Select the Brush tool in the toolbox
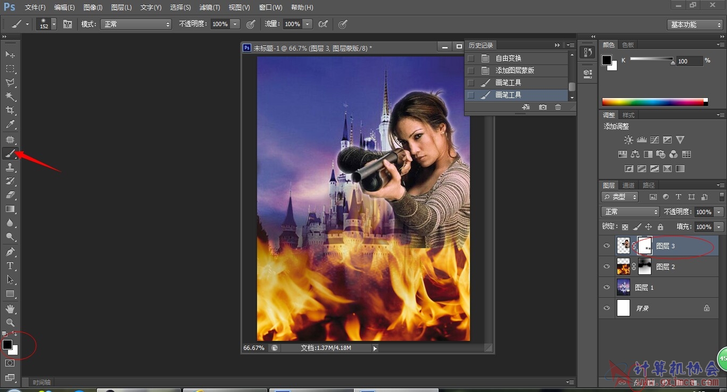The height and width of the screenshot is (392, 727). [10, 153]
